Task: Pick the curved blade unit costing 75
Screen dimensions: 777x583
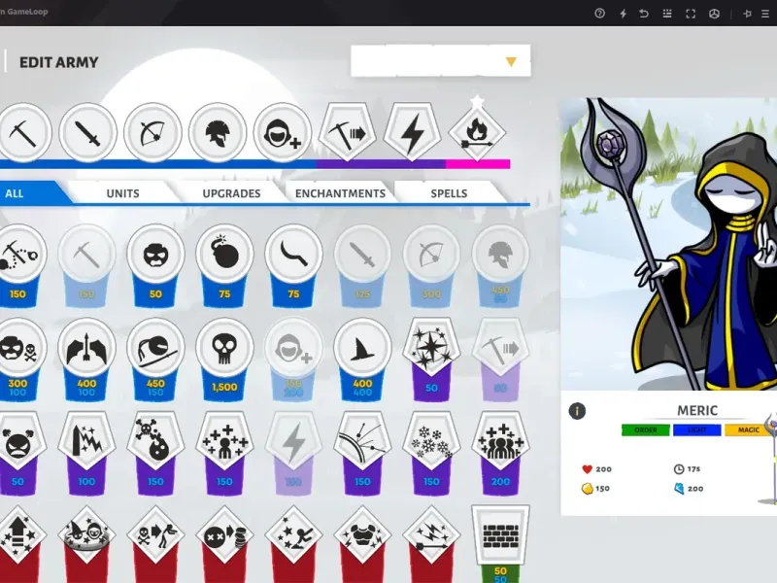Action: coord(293,265)
